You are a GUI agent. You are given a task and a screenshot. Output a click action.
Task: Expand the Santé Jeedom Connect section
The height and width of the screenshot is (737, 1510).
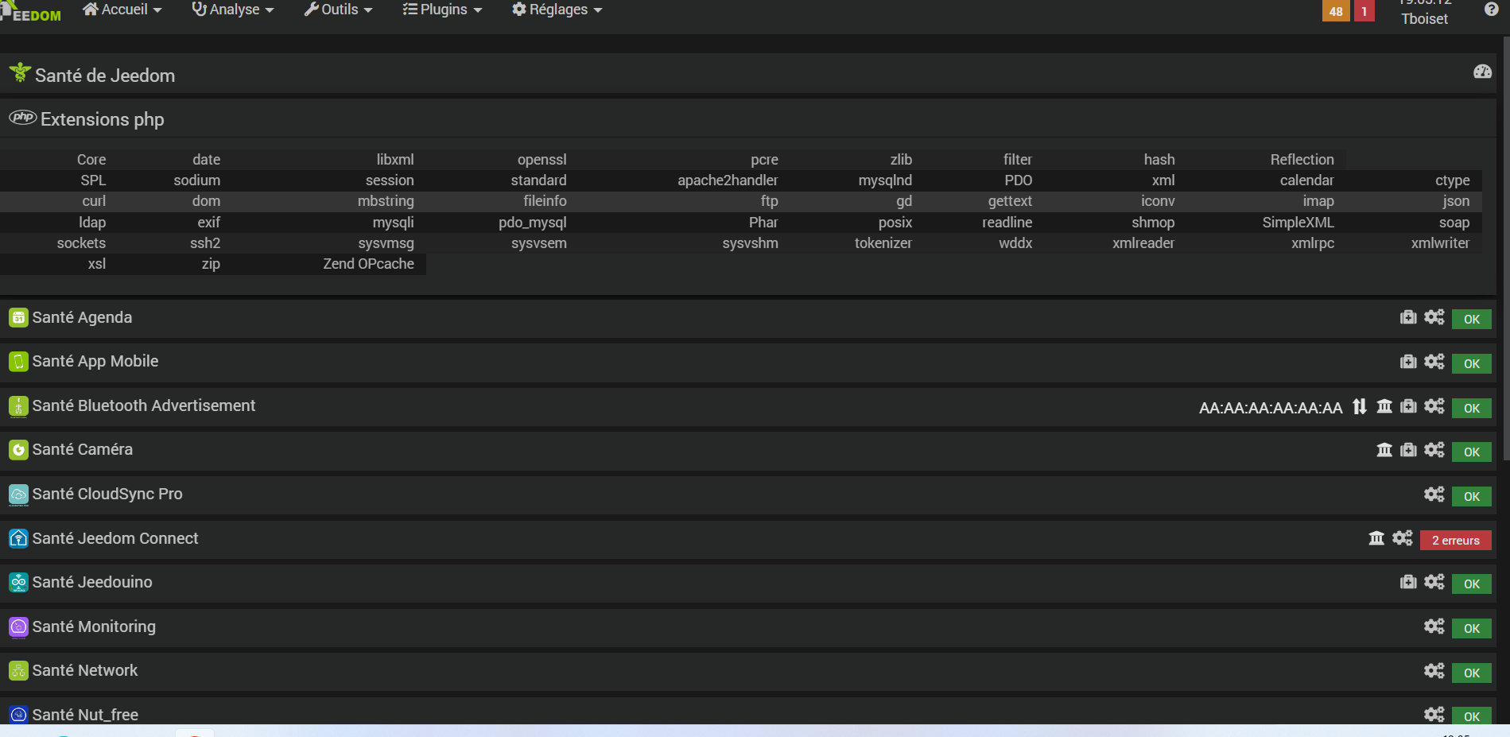(x=115, y=538)
